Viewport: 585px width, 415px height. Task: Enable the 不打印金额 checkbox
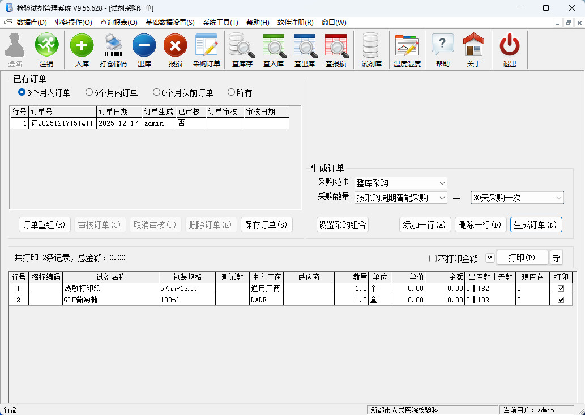(x=433, y=259)
